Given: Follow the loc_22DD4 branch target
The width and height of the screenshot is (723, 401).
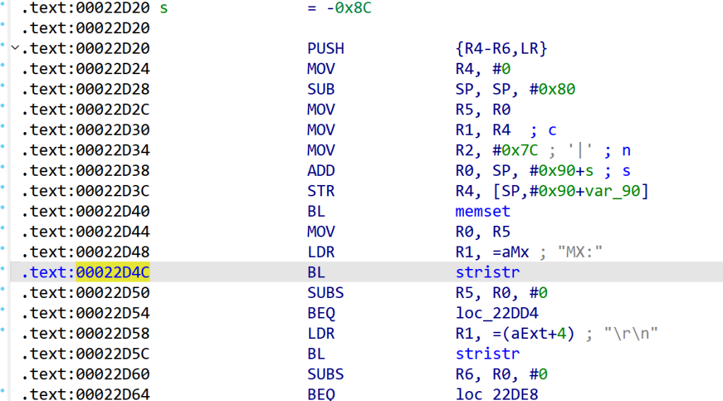Looking at the screenshot, I should coord(497,313).
